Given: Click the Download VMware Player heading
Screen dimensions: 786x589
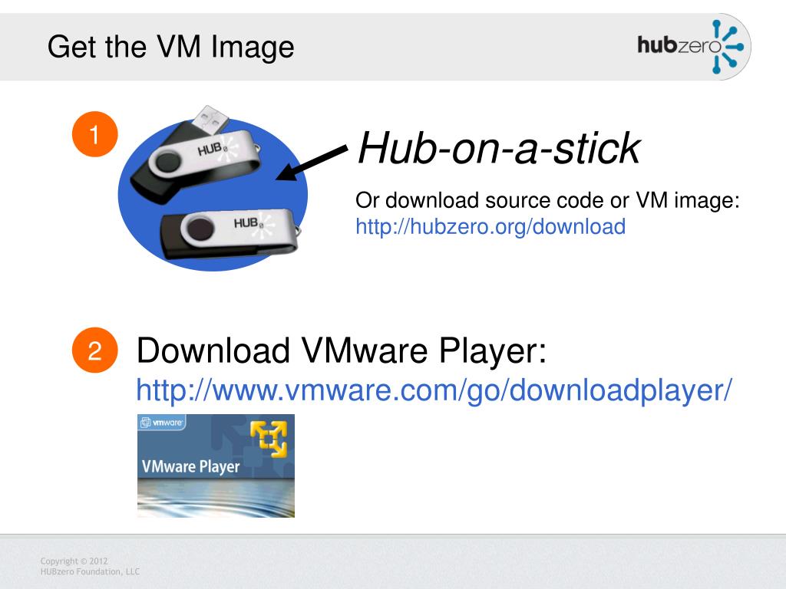Looking at the screenshot, I should [342, 350].
